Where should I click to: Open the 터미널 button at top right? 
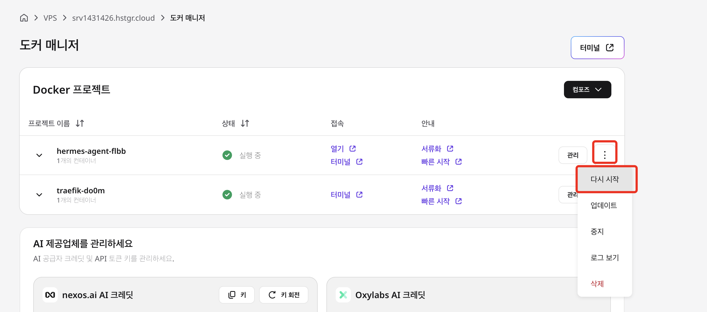click(x=597, y=48)
